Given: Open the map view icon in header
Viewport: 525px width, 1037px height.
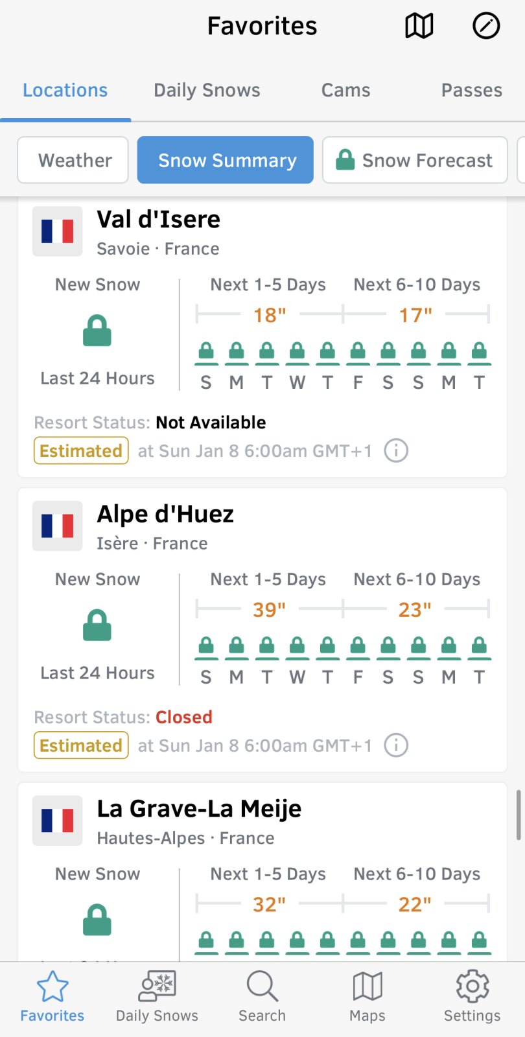Looking at the screenshot, I should pyautogui.click(x=419, y=27).
